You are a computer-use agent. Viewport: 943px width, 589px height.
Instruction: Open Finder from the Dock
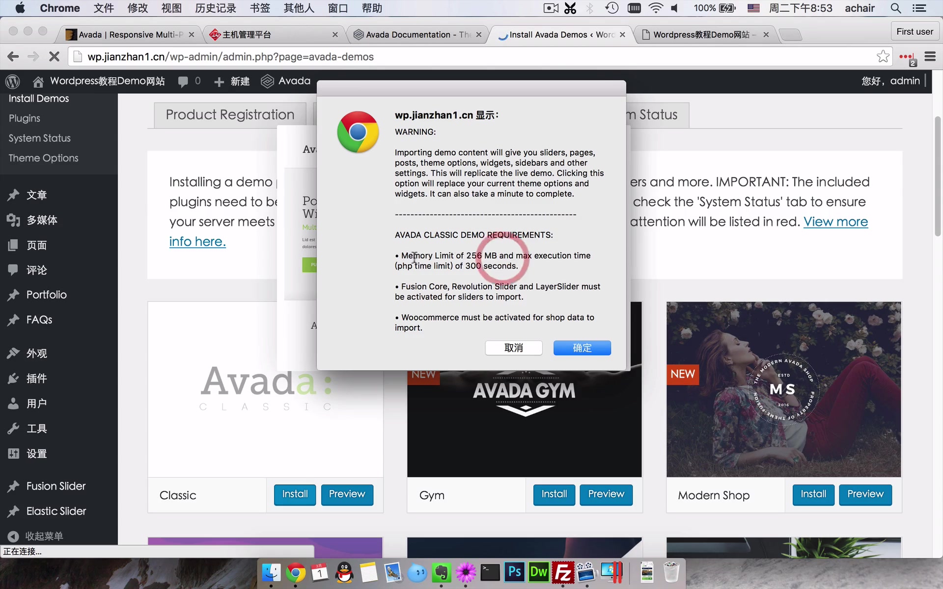[271, 572]
